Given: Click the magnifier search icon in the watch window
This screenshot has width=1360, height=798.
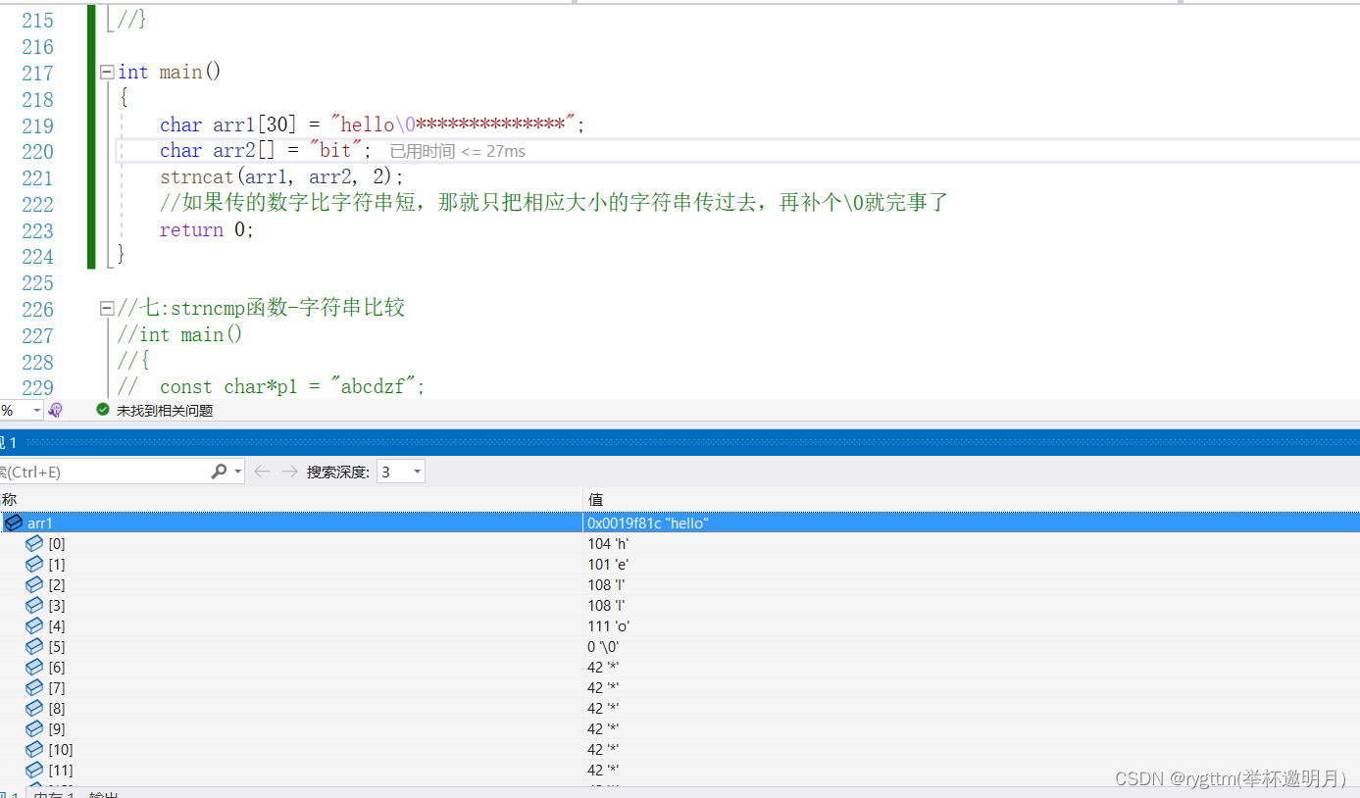Looking at the screenshot, I should [x=219, y=472].
